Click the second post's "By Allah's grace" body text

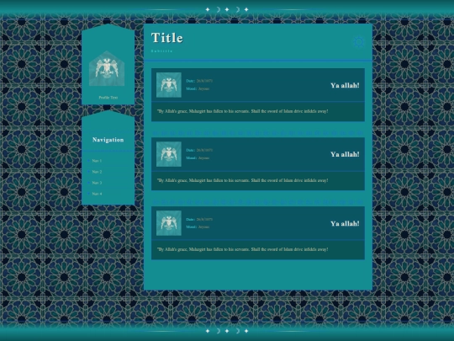click(243, 180)
